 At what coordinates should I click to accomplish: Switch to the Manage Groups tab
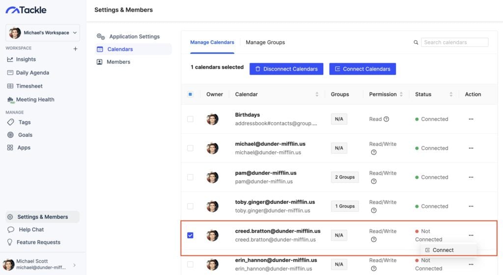(x=265, y=42)
